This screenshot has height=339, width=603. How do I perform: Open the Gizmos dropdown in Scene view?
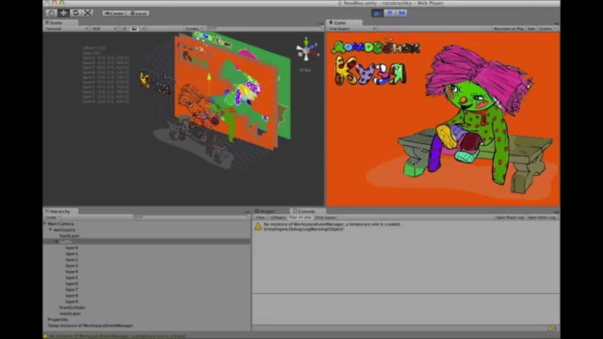pos(193,28)
